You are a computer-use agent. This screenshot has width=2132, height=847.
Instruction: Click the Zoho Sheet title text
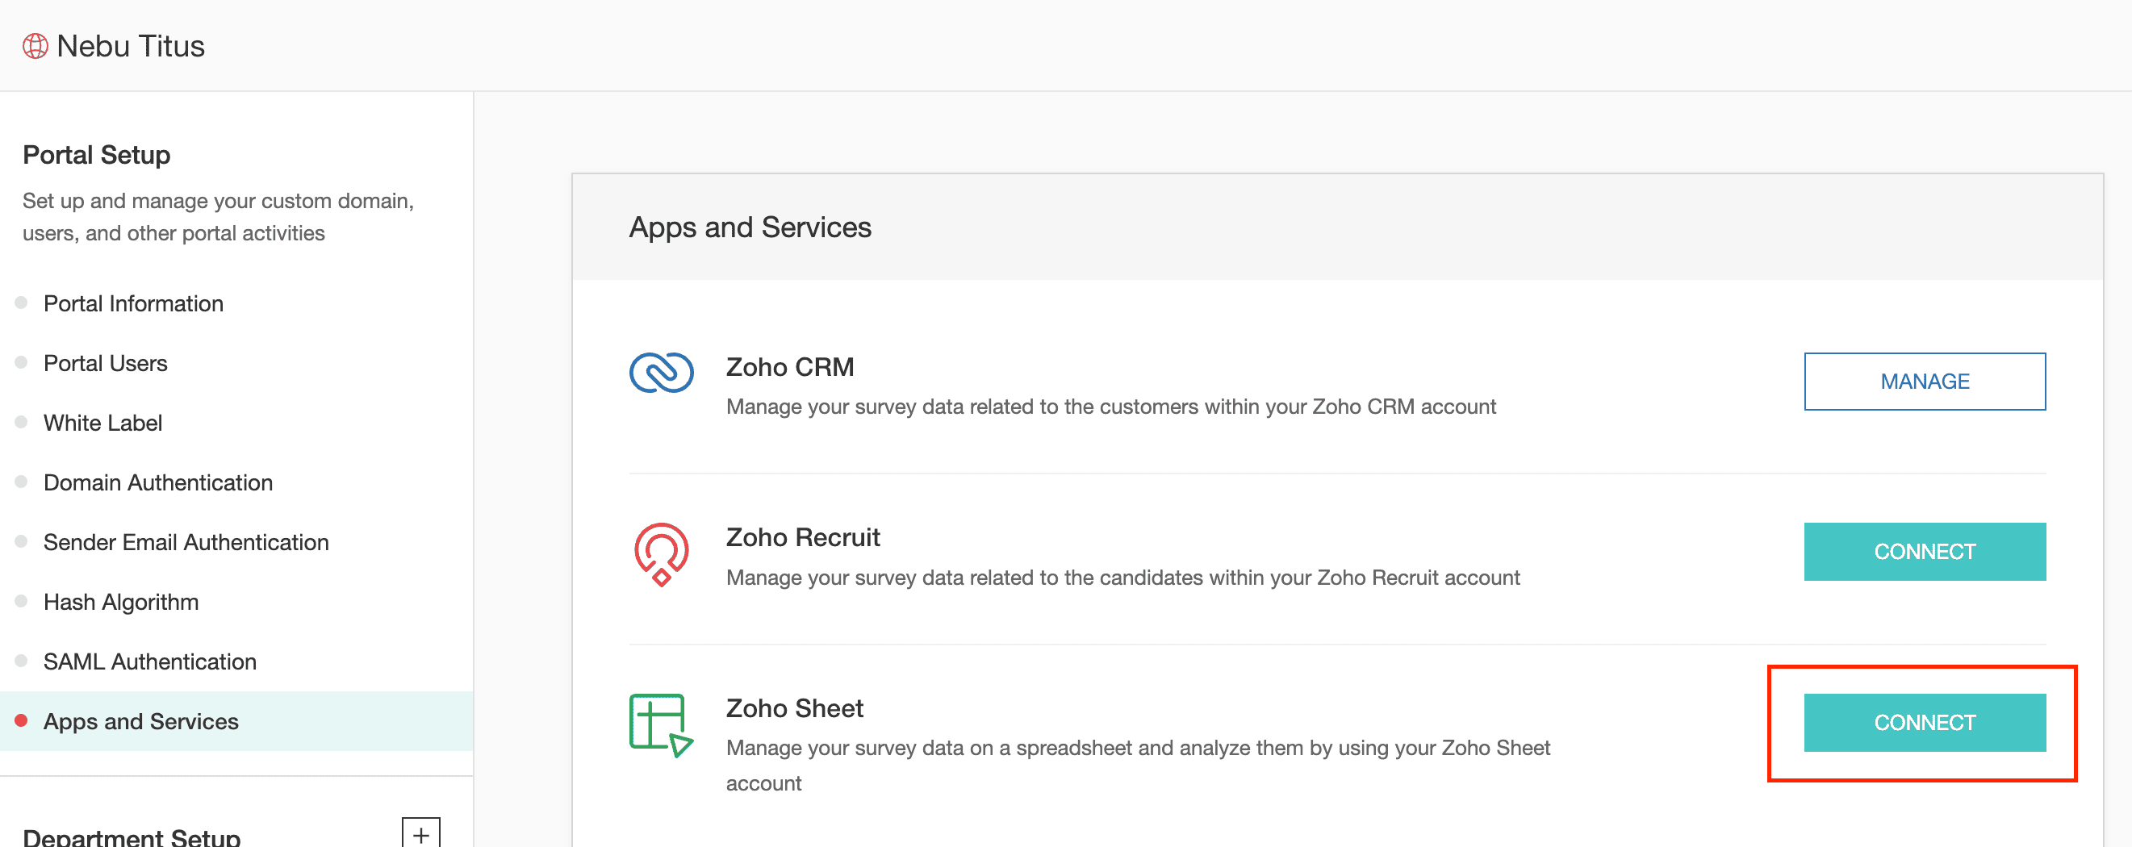(x=794, y=708)
